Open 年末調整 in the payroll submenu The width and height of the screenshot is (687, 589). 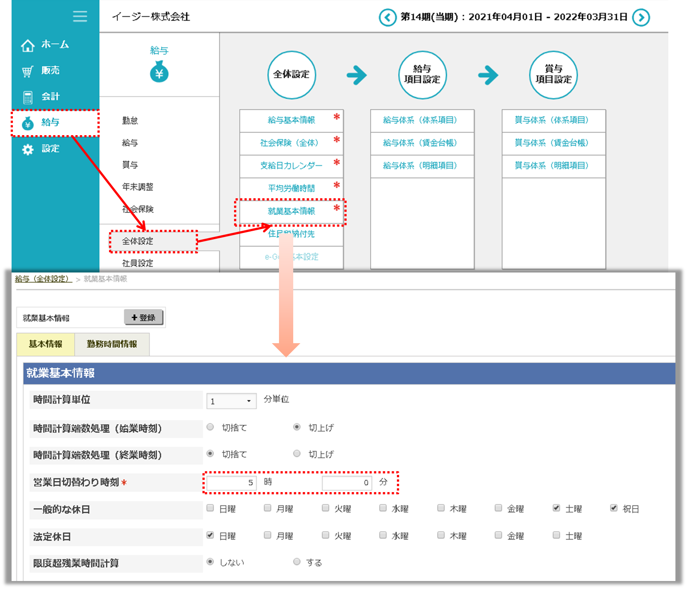[137, 187]
